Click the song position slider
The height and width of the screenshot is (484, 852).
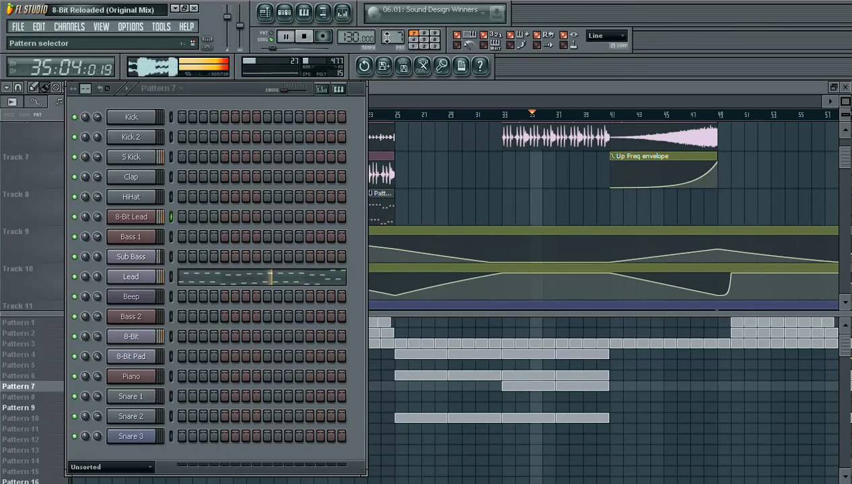pyautogui.click(x=296, y=48)
